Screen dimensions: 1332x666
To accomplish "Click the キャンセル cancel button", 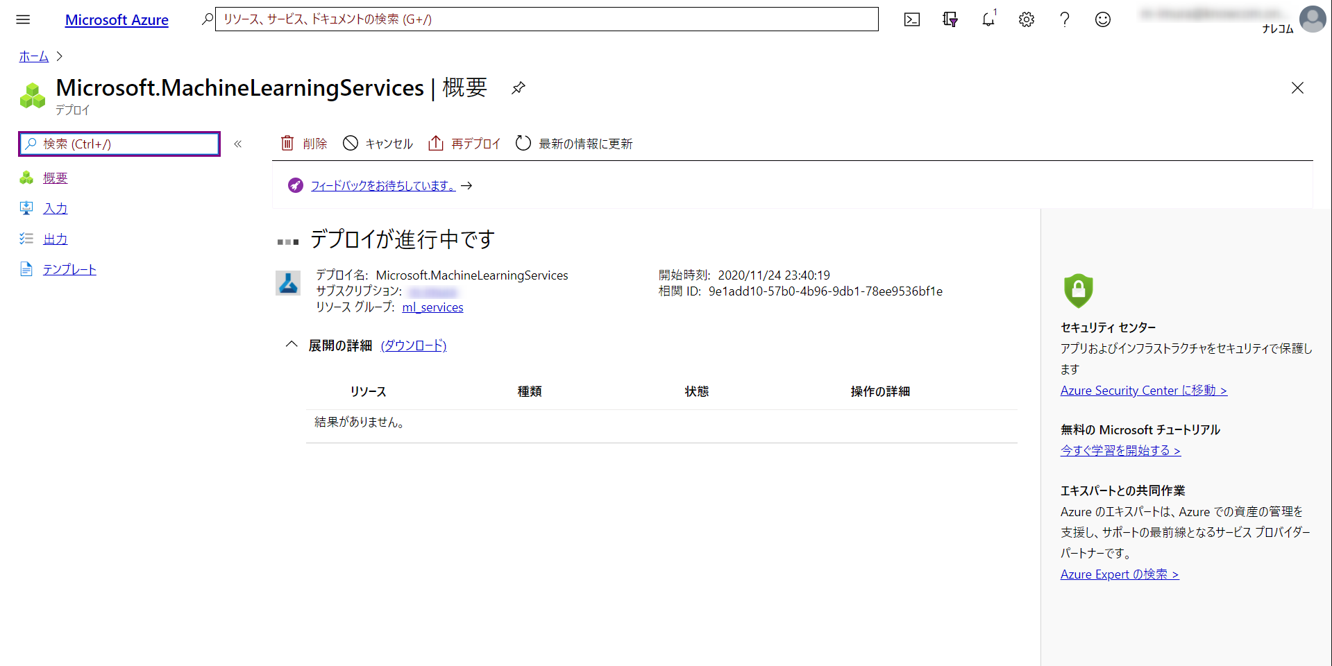I will coord(378,144).
